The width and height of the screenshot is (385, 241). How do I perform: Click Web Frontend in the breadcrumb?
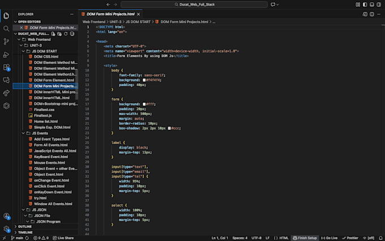pyautogui.click(x=94, y=22)
